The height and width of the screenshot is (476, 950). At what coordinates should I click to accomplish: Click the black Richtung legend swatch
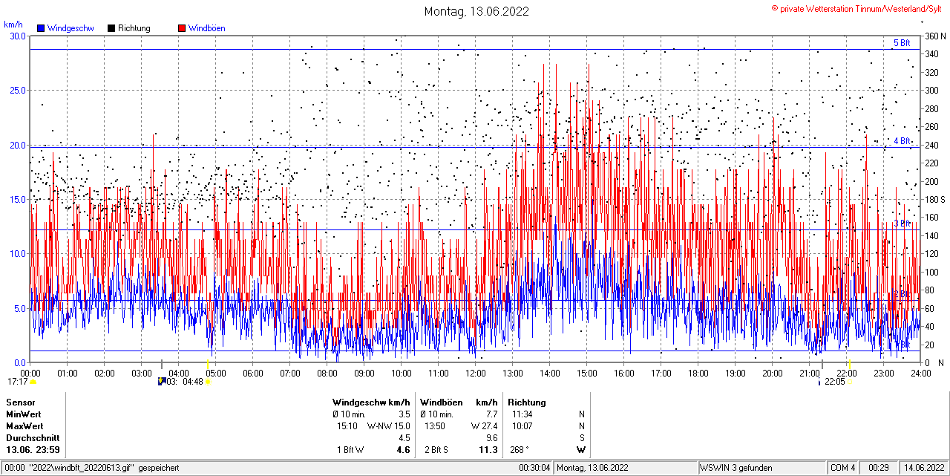click(x=111, y=28)
